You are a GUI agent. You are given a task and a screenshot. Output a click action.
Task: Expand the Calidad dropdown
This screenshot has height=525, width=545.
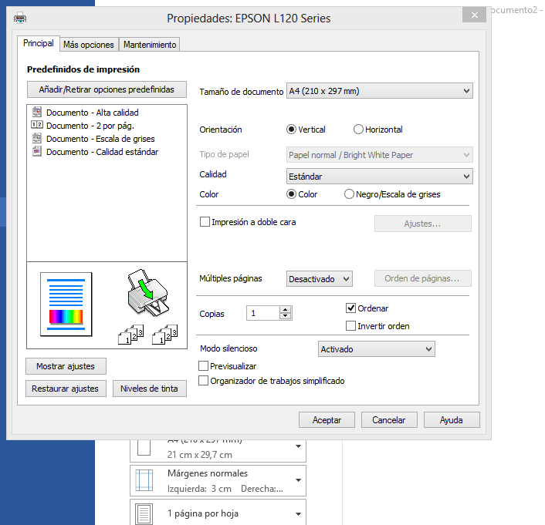[x=379, y=177]
